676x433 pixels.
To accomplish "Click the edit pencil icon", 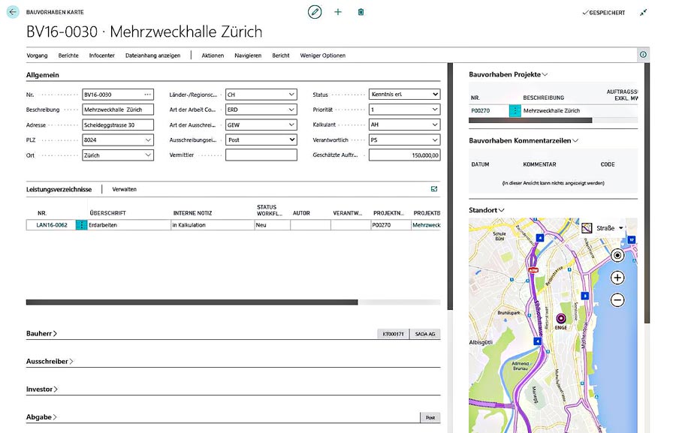I will click(315, 12).
